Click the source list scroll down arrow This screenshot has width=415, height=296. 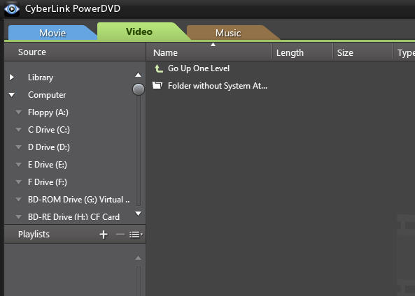pyautogui.click(x=138, y=213)
